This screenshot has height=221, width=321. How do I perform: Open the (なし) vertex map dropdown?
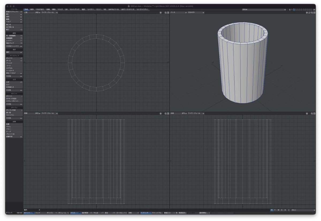(303, 210)
